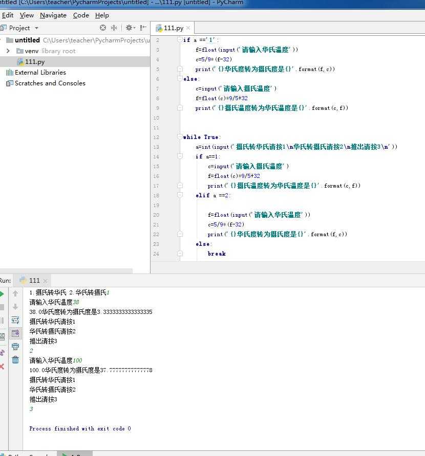Select External Libraries node
Screen dimensions: 425x456
40,73
